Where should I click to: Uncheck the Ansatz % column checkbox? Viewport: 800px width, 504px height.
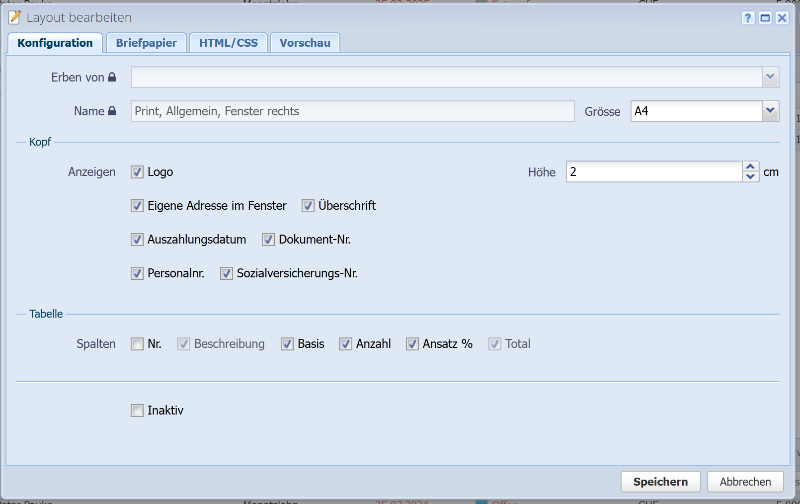[x=412, y=344]
